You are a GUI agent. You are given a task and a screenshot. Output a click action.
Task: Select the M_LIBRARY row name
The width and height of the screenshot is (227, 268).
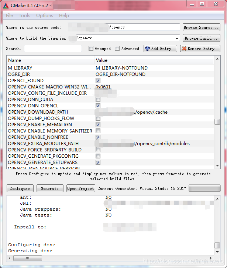20,68
